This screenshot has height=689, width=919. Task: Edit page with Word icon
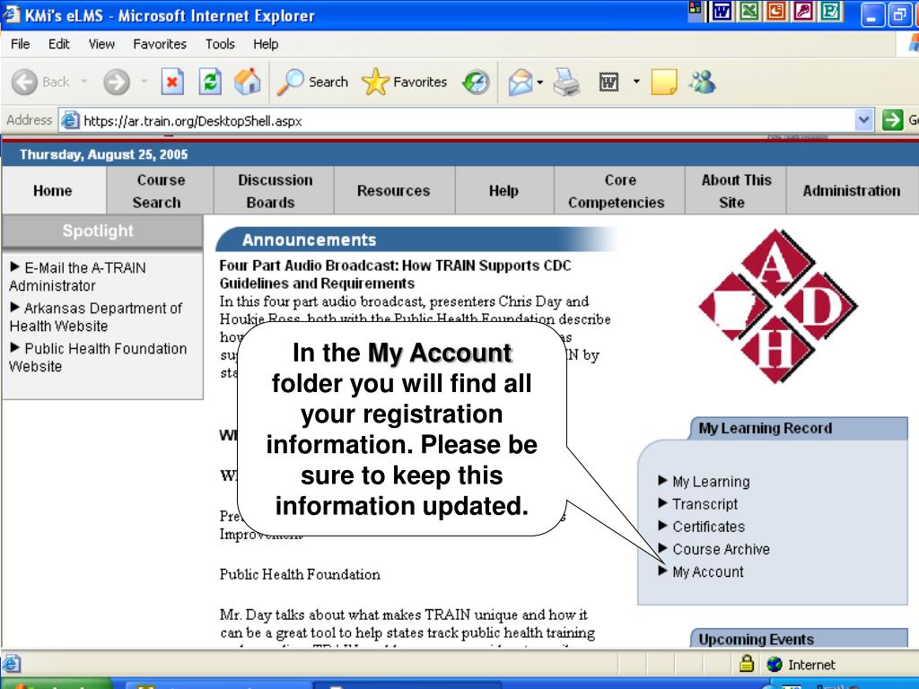click(609, 82)
